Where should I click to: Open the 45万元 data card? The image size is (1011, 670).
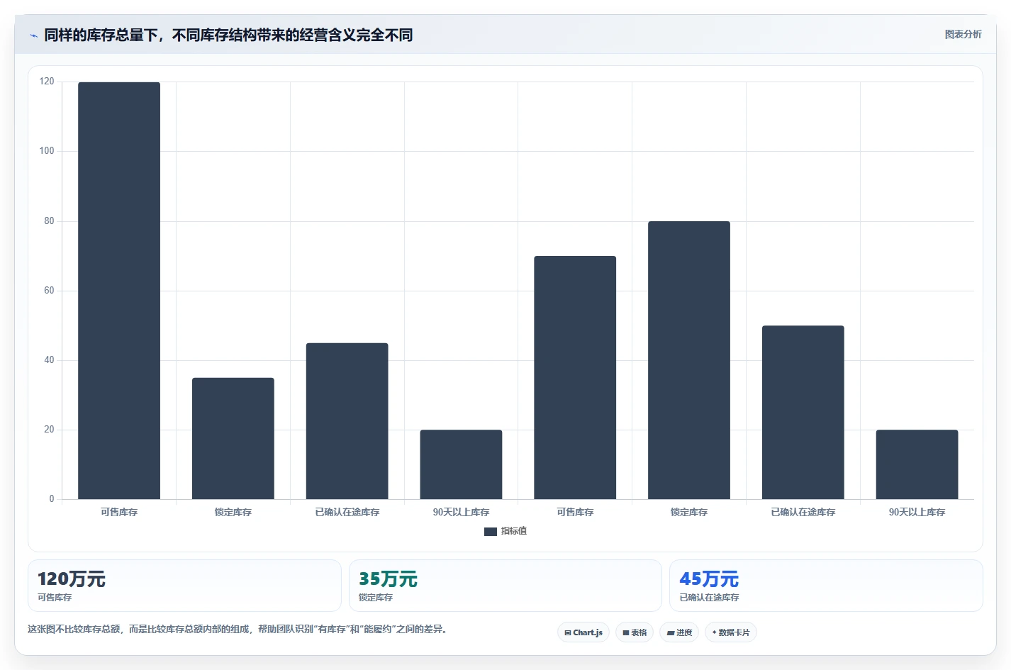click(826, 586)
